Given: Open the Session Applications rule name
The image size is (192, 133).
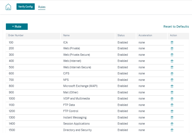Looking at the screenshot, I should pos(76,124).
